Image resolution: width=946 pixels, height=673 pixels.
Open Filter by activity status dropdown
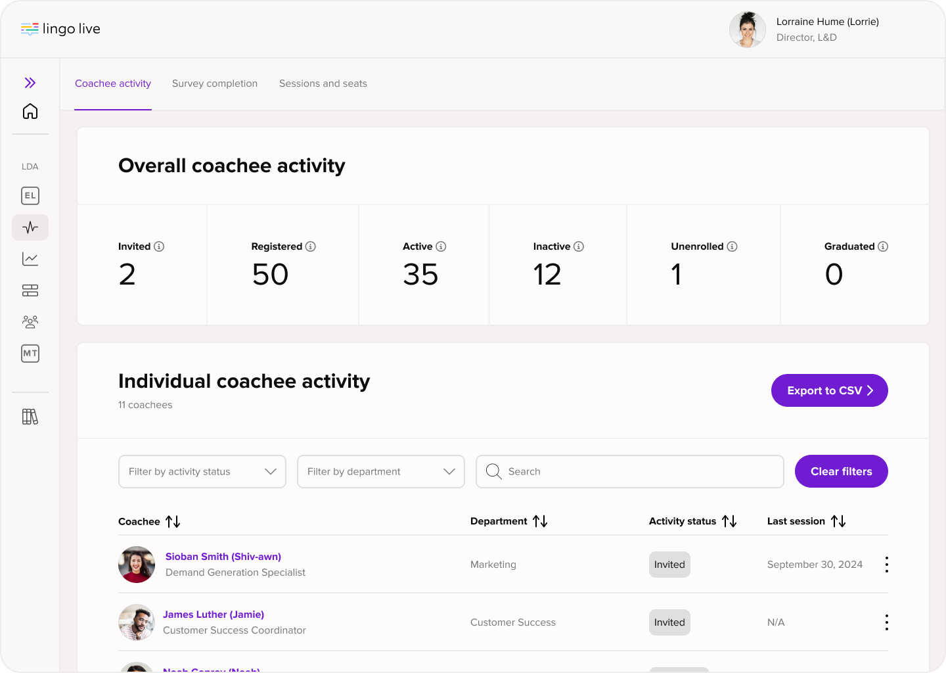click(202, 472)
